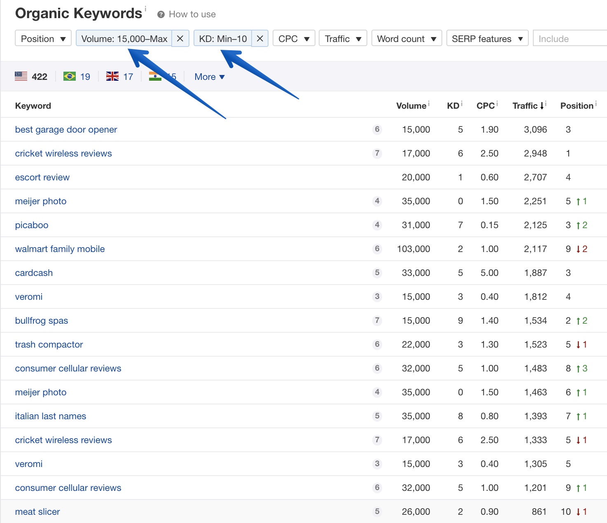The image size is (607, 523).
Task: Sort by the Position column header
Action: [x=577, y=106]
